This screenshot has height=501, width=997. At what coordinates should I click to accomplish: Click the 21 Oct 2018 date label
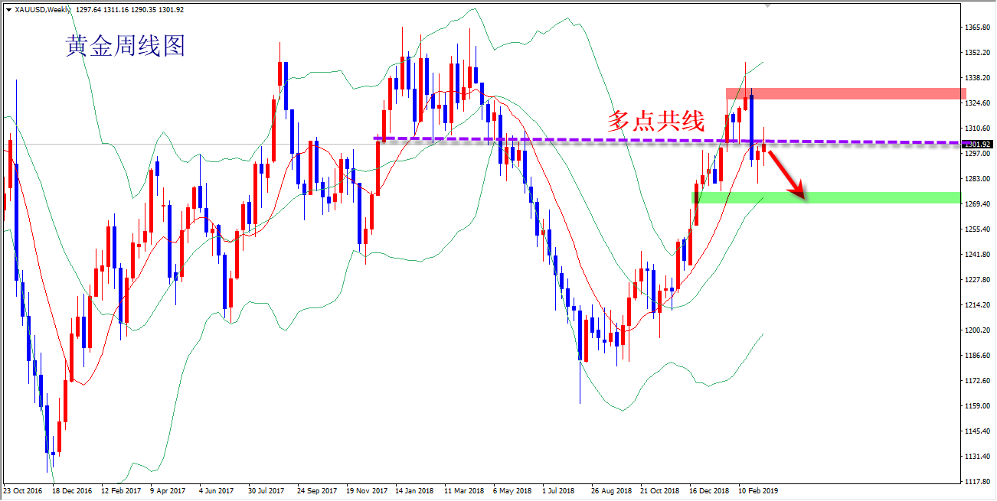pyautogui.click(x=659, y=491)
